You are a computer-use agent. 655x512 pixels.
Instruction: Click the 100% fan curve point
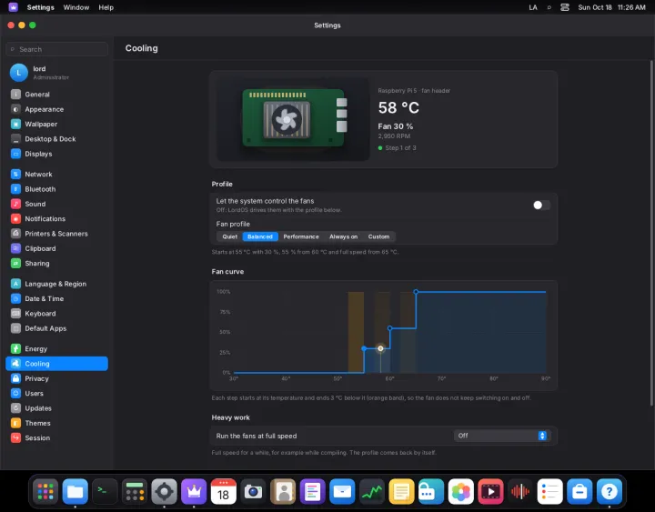click(x=416, y=292)
